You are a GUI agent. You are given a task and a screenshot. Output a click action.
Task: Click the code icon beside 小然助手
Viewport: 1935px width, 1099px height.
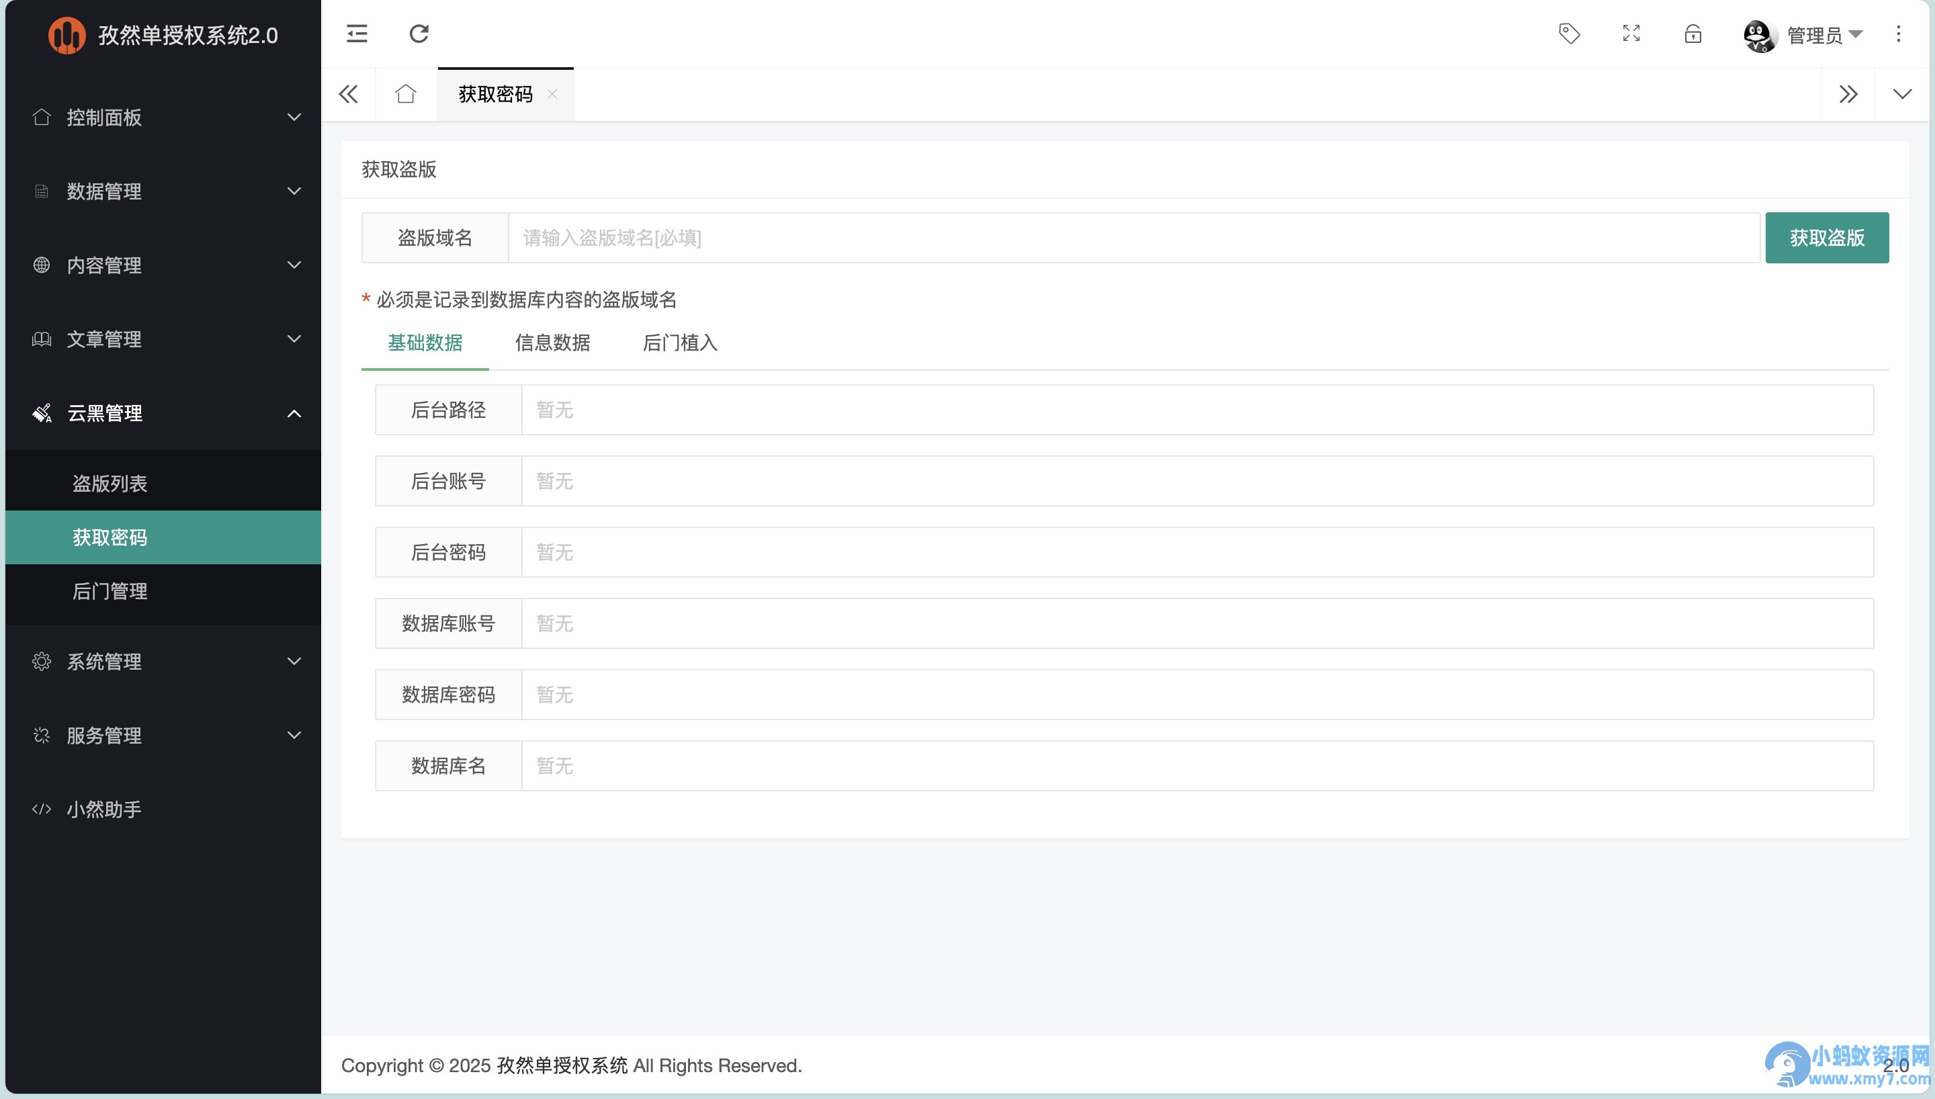coord(42,809)
